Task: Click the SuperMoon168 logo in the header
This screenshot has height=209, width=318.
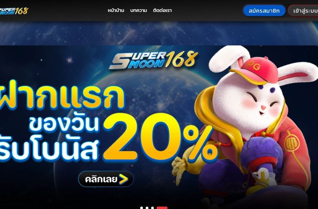Action: pyautogui.click(x=14, y=11)
